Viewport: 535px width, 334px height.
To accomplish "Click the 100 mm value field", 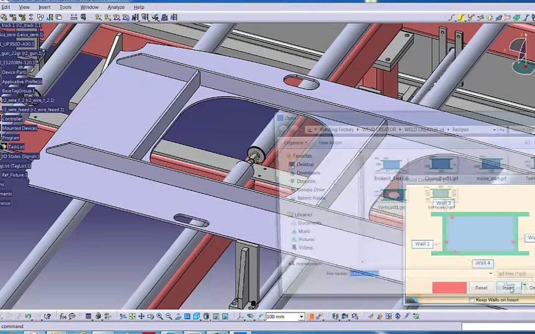I will 282,317.
